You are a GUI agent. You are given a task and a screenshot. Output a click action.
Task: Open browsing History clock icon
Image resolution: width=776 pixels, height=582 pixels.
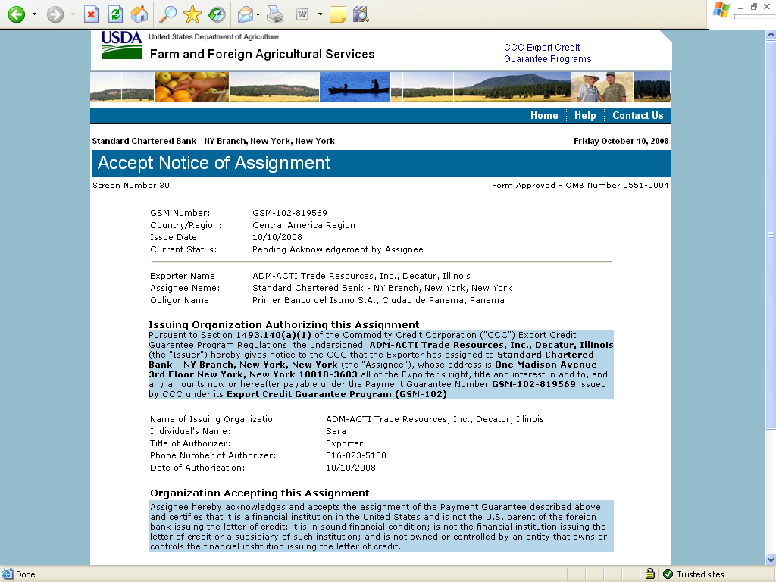216,14
